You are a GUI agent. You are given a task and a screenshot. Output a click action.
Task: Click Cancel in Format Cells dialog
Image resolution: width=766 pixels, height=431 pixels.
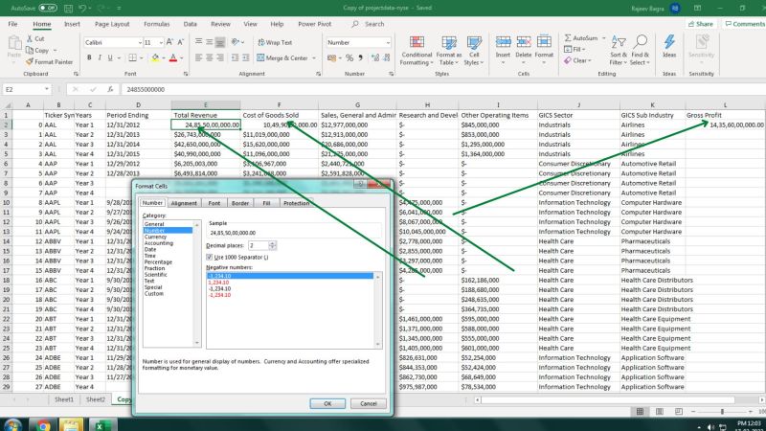coord(369,403)
